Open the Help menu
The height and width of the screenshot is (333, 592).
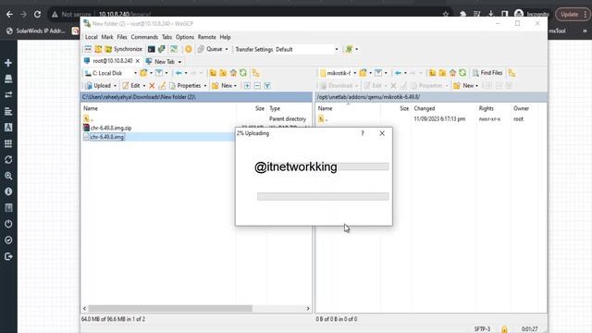(x=225, y=37)
